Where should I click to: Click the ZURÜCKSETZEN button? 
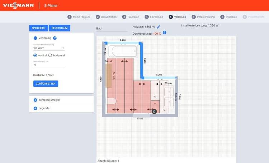click(x=46, y=84)
